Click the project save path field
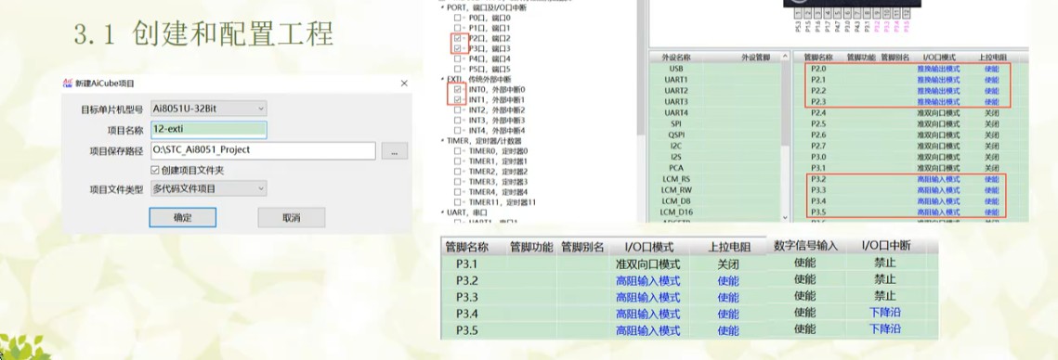Viewport: 1058px width, 360px height. pos(263,150)
